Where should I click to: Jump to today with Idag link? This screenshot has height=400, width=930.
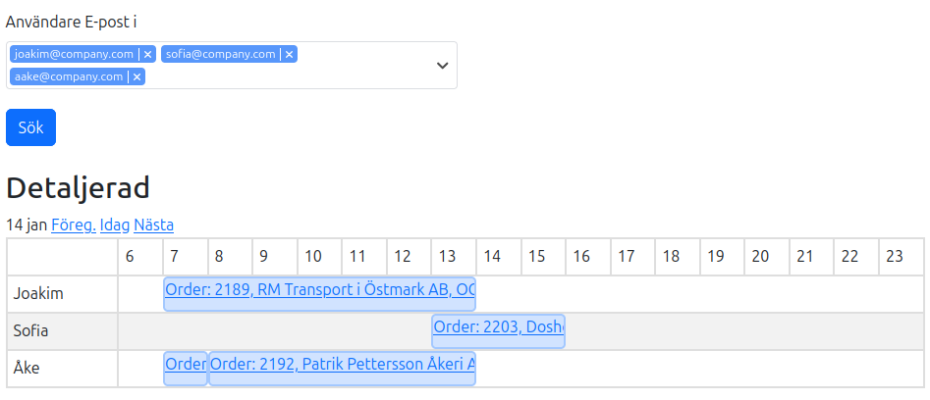click(115, 225)
